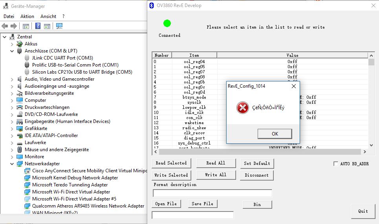
Task: Click the Druckwarteschlangen printer icon
Action: point(20,107)
